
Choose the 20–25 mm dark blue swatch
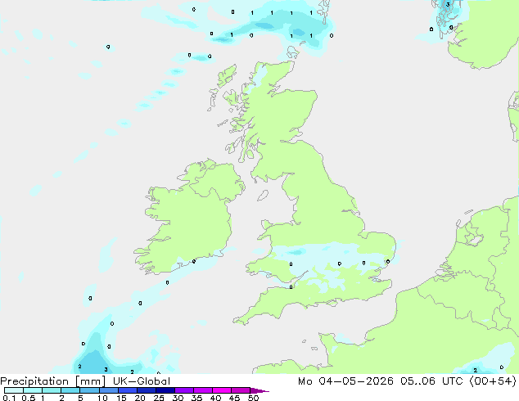146,390
